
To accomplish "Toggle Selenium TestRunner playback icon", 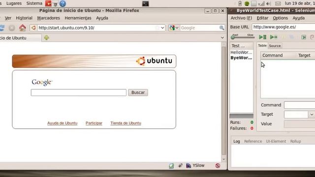I will pyautogui.click(x=304, y=37).
